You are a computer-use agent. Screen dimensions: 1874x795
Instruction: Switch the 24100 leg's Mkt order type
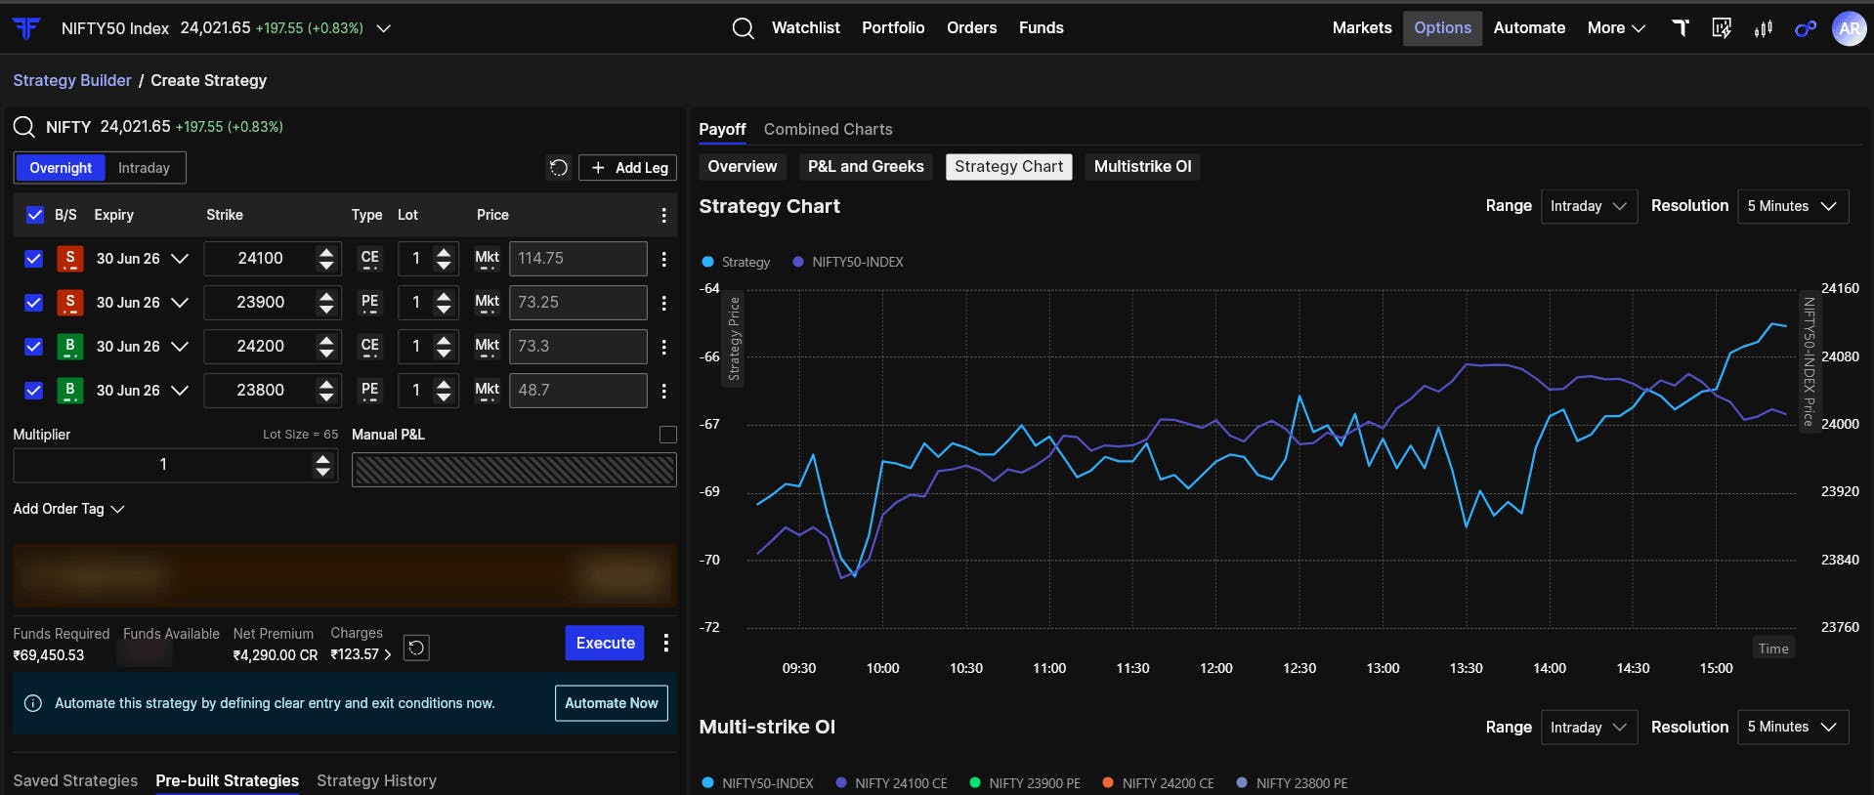(487, 259)
